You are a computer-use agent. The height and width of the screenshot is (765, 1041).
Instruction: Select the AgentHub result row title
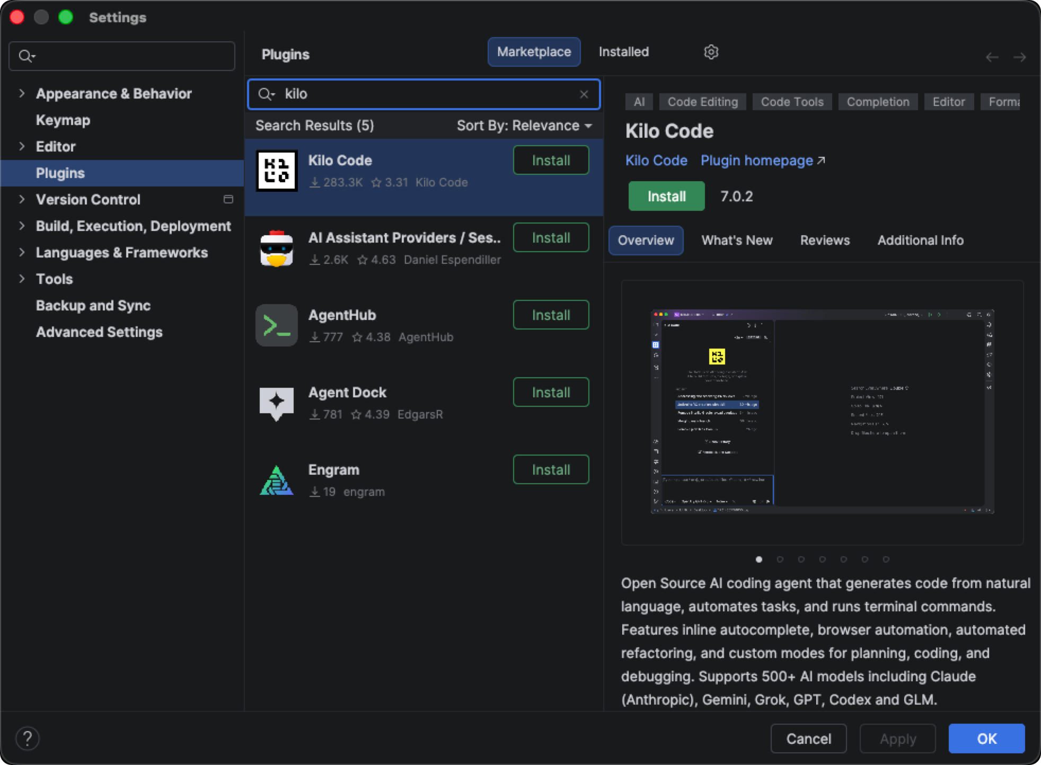tap(342, 315)
